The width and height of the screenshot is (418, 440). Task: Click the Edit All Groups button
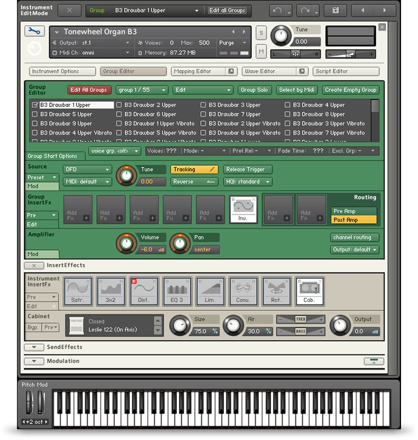click(x=89, y=90)
